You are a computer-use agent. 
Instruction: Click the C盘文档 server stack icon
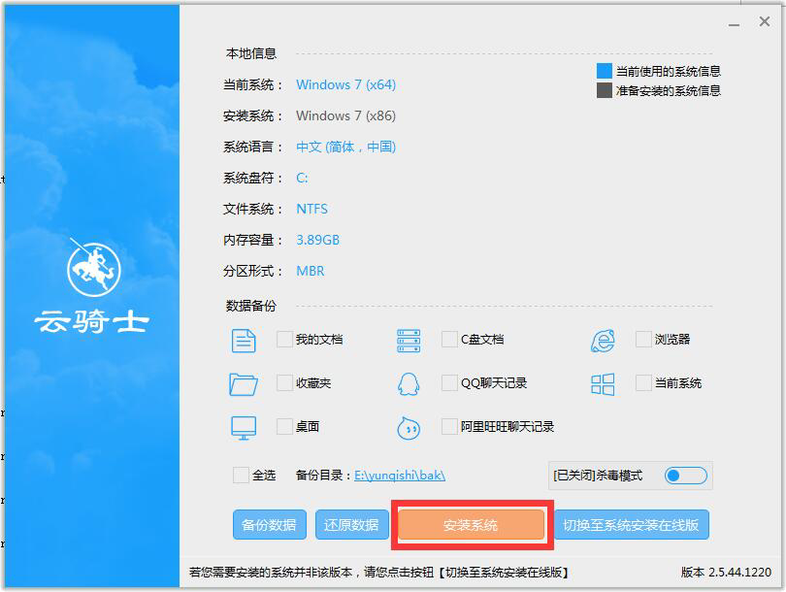click(409, 340)
